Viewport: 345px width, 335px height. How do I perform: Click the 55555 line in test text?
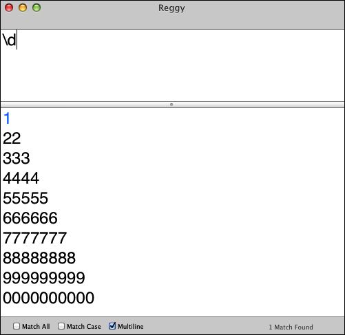click(x=25, y=198)
